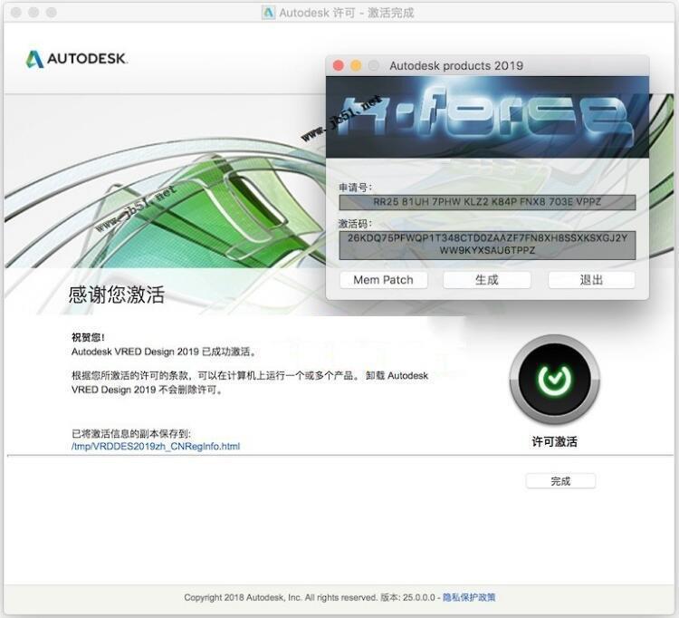
Task: Click the X-Force banner image
Action: point(487,117)
